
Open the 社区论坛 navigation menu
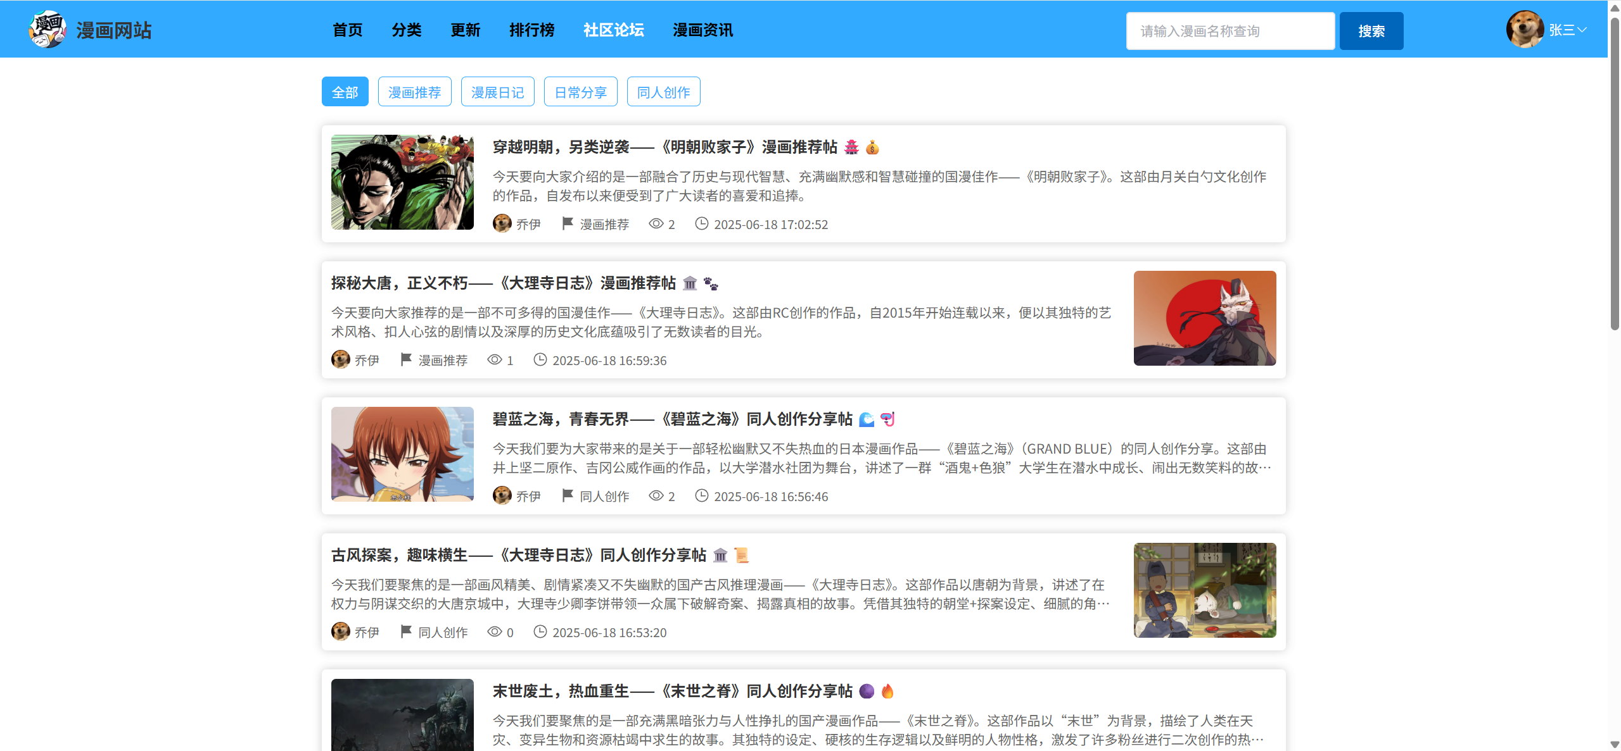(613, 30)
